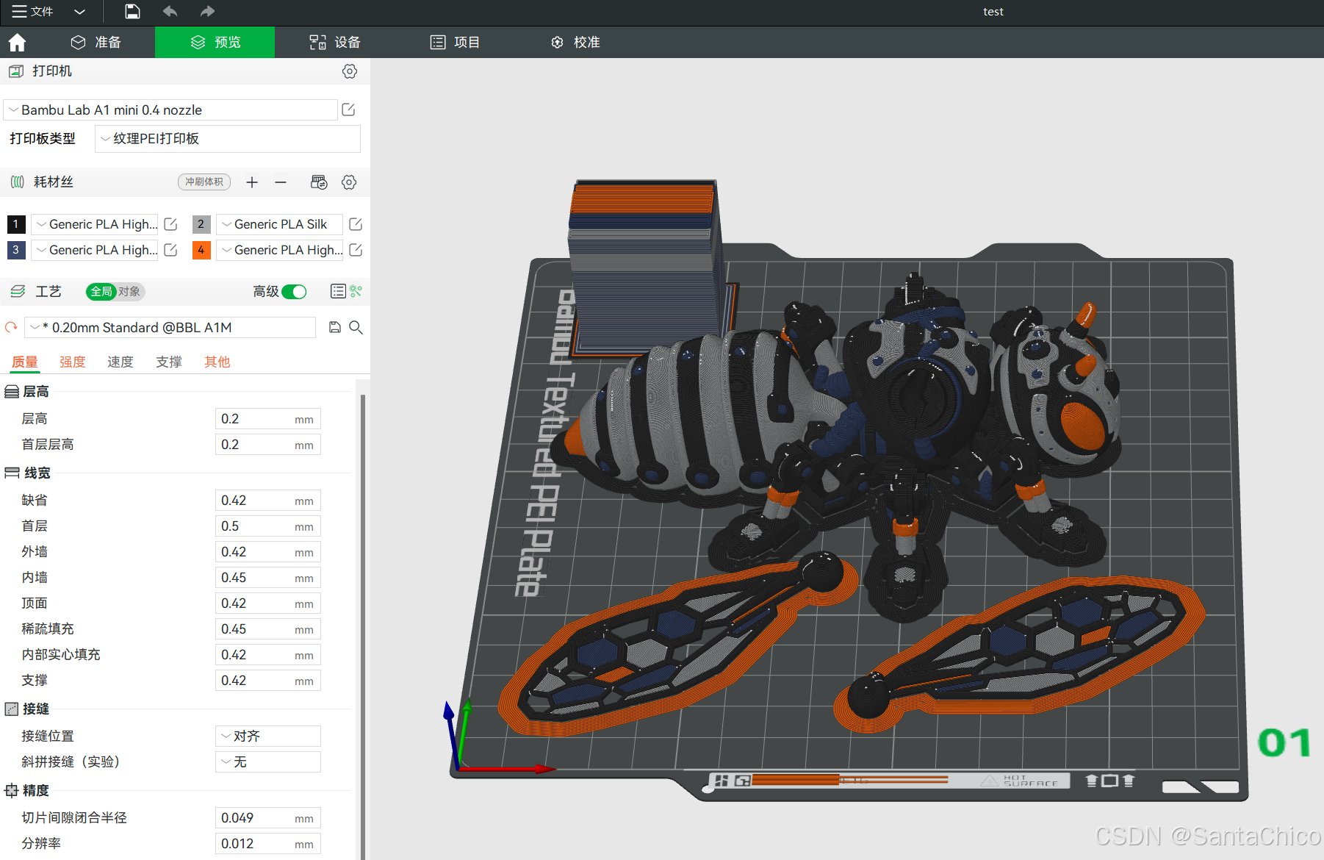Remove a filament with the minus icon

[x=281, y=182]
